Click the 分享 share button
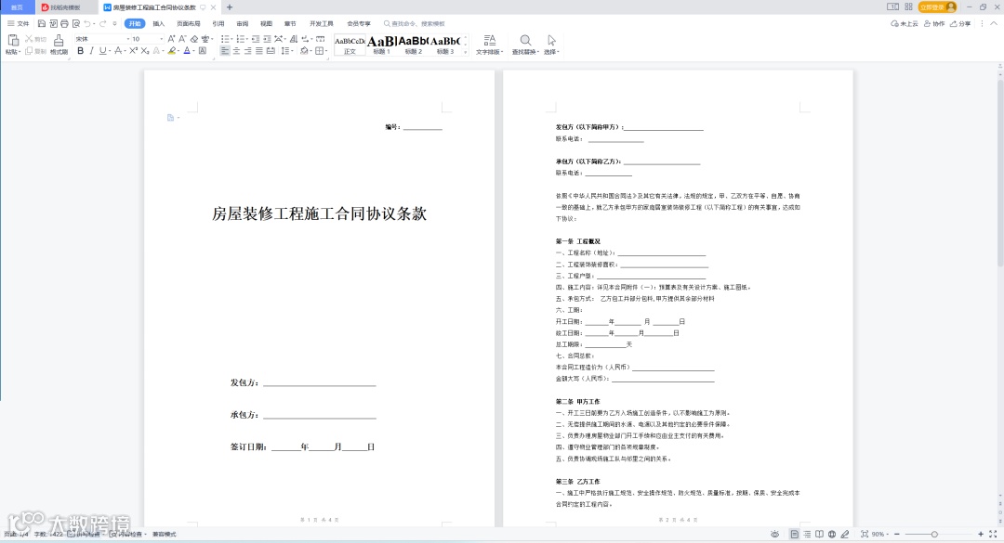 click(960, 23)
